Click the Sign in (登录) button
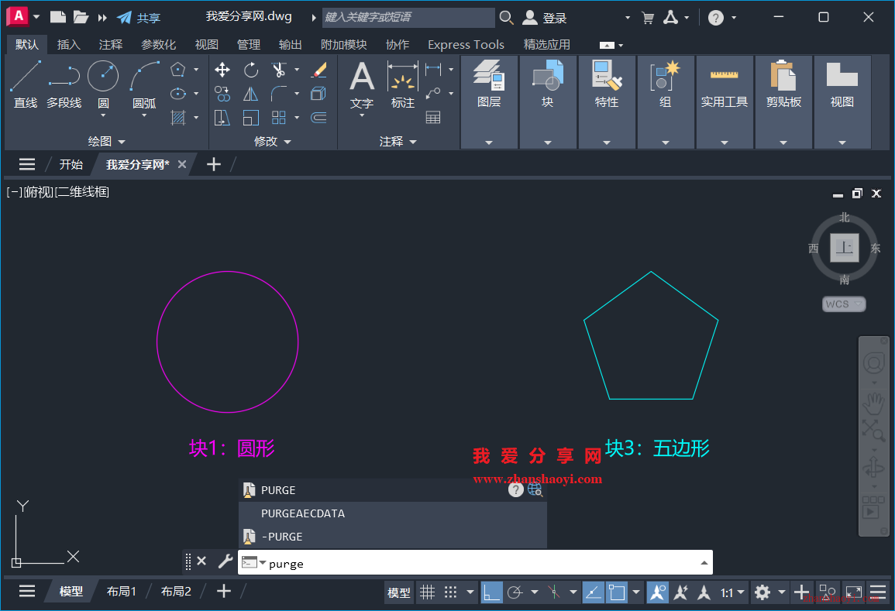The height and width of the screenshot is (611, 895). (x=545, y=18)
